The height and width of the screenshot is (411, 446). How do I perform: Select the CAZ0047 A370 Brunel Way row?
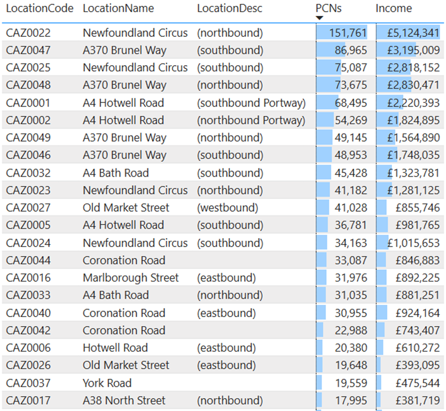pyautogui.click(x=124, y=51)
